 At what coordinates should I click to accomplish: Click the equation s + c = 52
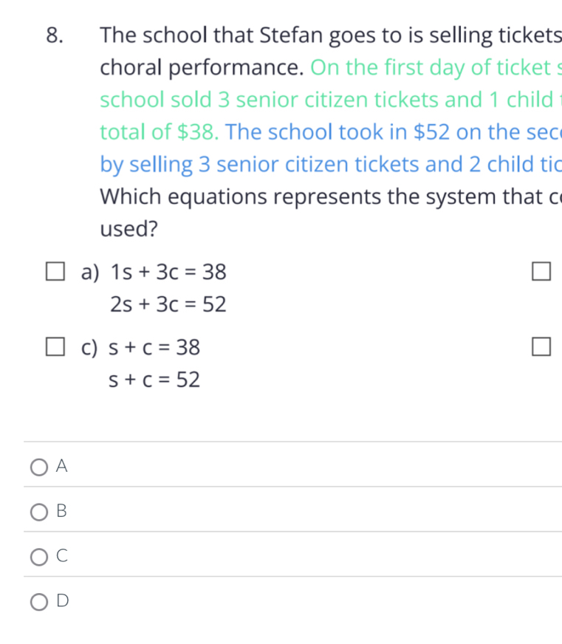pyautogui.click(x=154, y=380)
